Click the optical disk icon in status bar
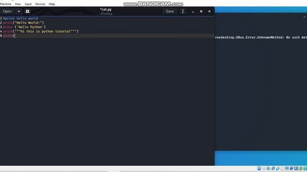The image size is (307, 172). pos(264,168)
